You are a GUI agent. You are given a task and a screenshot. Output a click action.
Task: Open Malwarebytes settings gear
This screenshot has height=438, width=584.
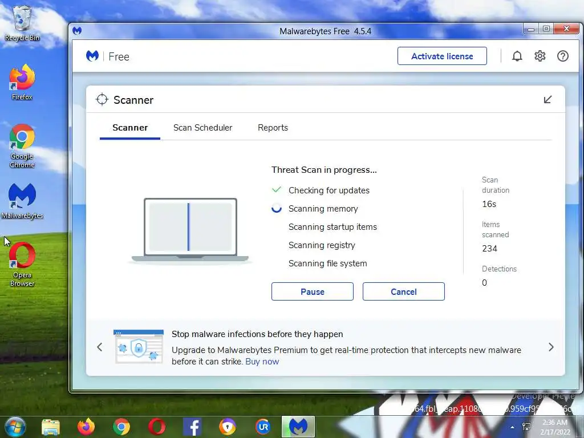coord(540,56)
